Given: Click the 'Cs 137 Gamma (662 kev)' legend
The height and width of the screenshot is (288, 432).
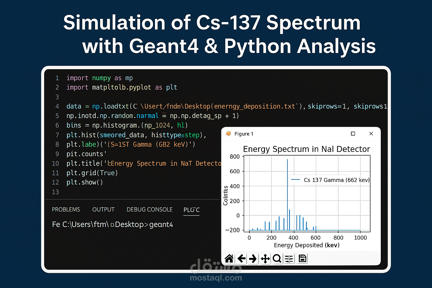Looking at the screenshot, I should [x=329, y=180].
